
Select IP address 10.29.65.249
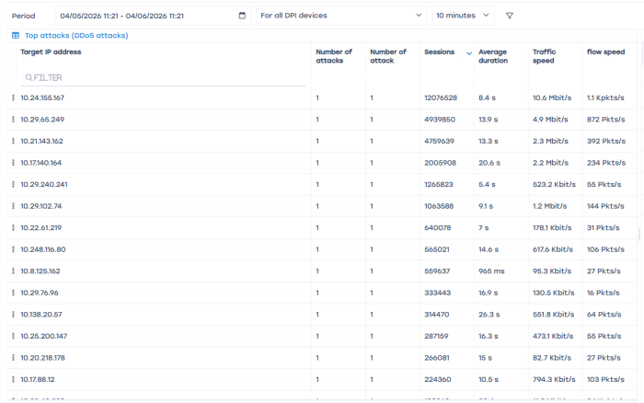pyautogui.click(x=42, y=120)
